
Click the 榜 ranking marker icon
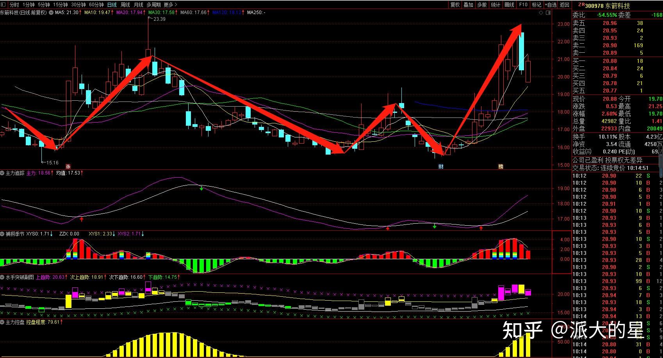[501, 167]
